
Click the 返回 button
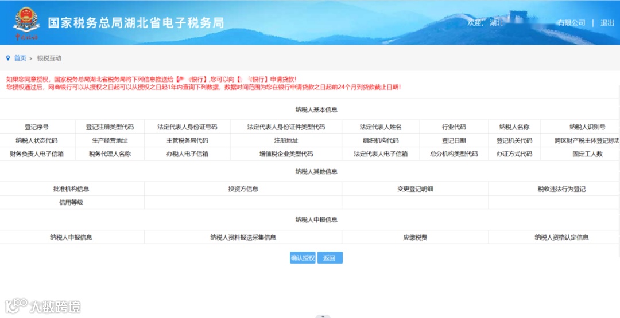pos(330,258)
